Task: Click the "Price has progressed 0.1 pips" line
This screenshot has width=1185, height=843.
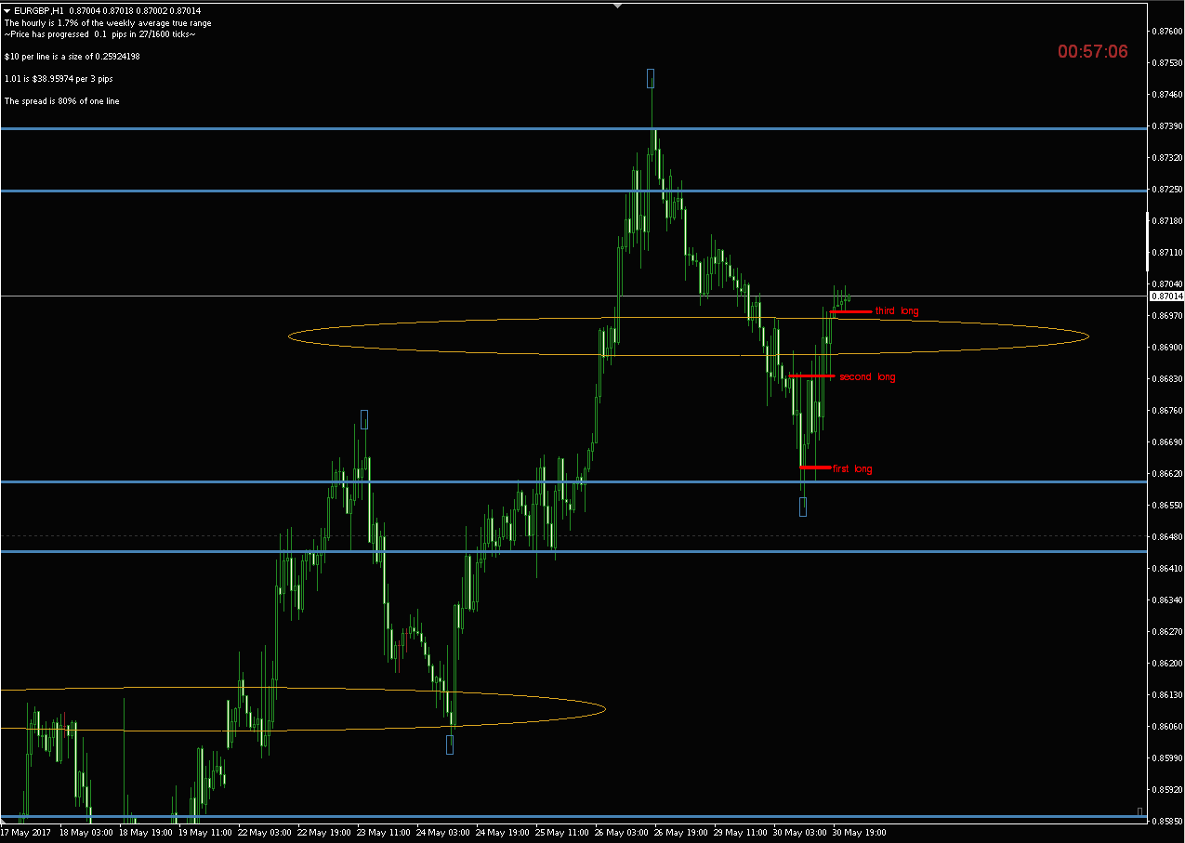Action: [99, 33]
